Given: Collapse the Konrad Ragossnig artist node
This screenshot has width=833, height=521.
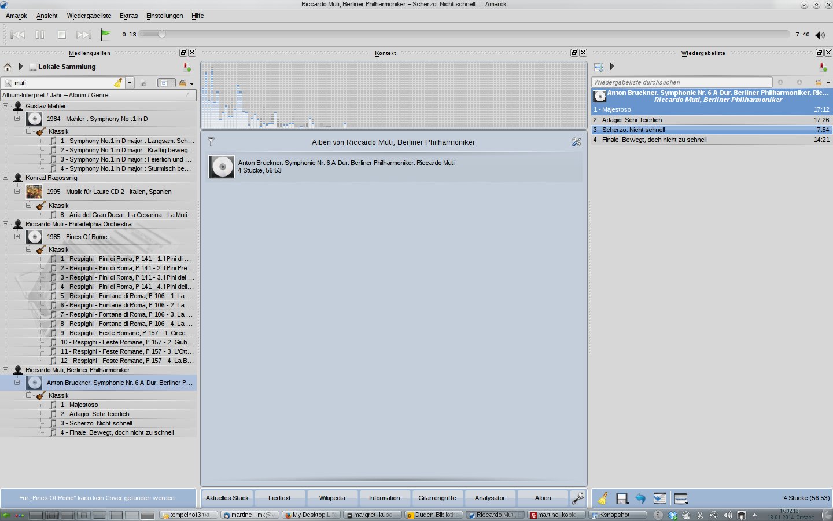Looking at the screenshot, I should coord(5,178).
